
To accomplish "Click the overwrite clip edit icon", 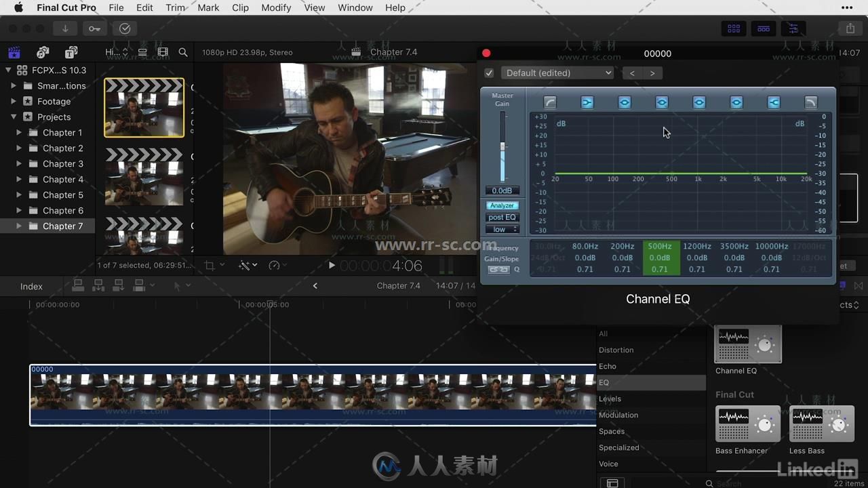I will pos(140,286).
